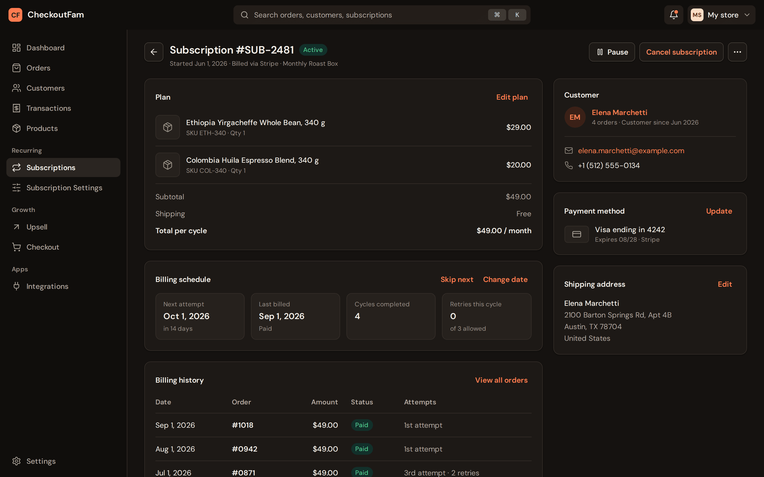Pause the subscription

(x=612, y=52)
